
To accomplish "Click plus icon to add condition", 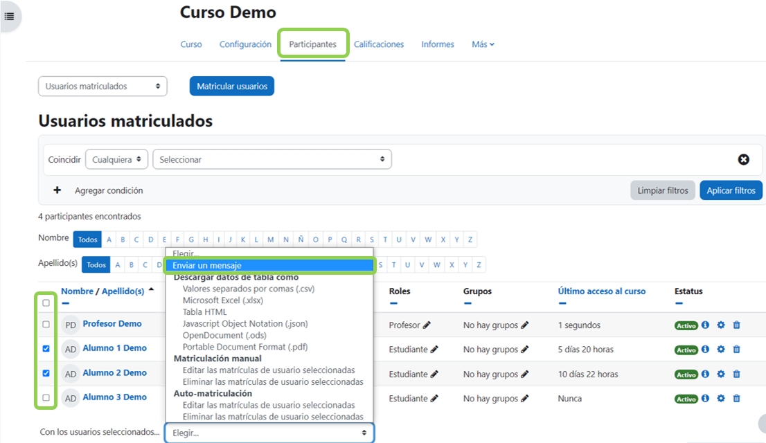I will point(57,190).
